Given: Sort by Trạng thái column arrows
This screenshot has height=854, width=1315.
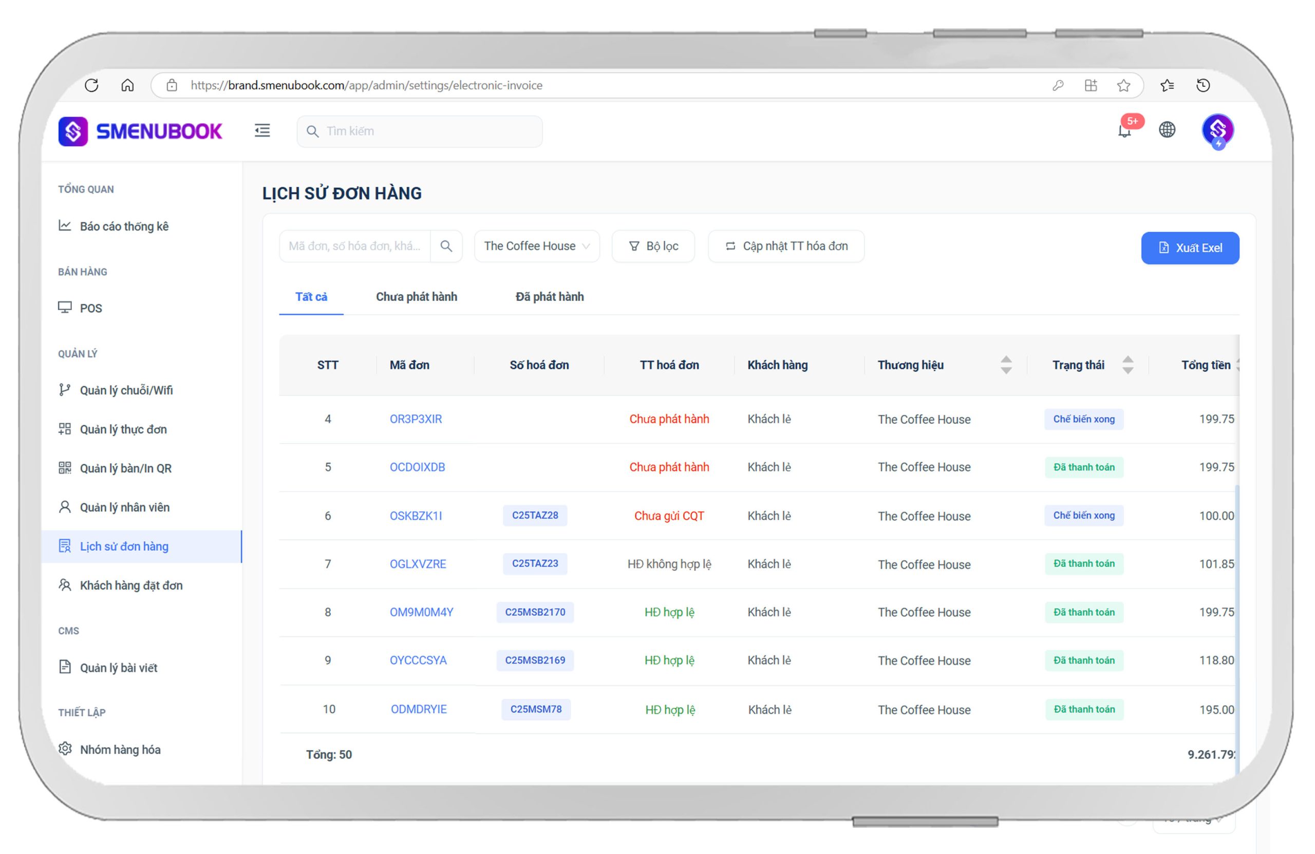Looking at the screenshot, I should point(1128,365).
